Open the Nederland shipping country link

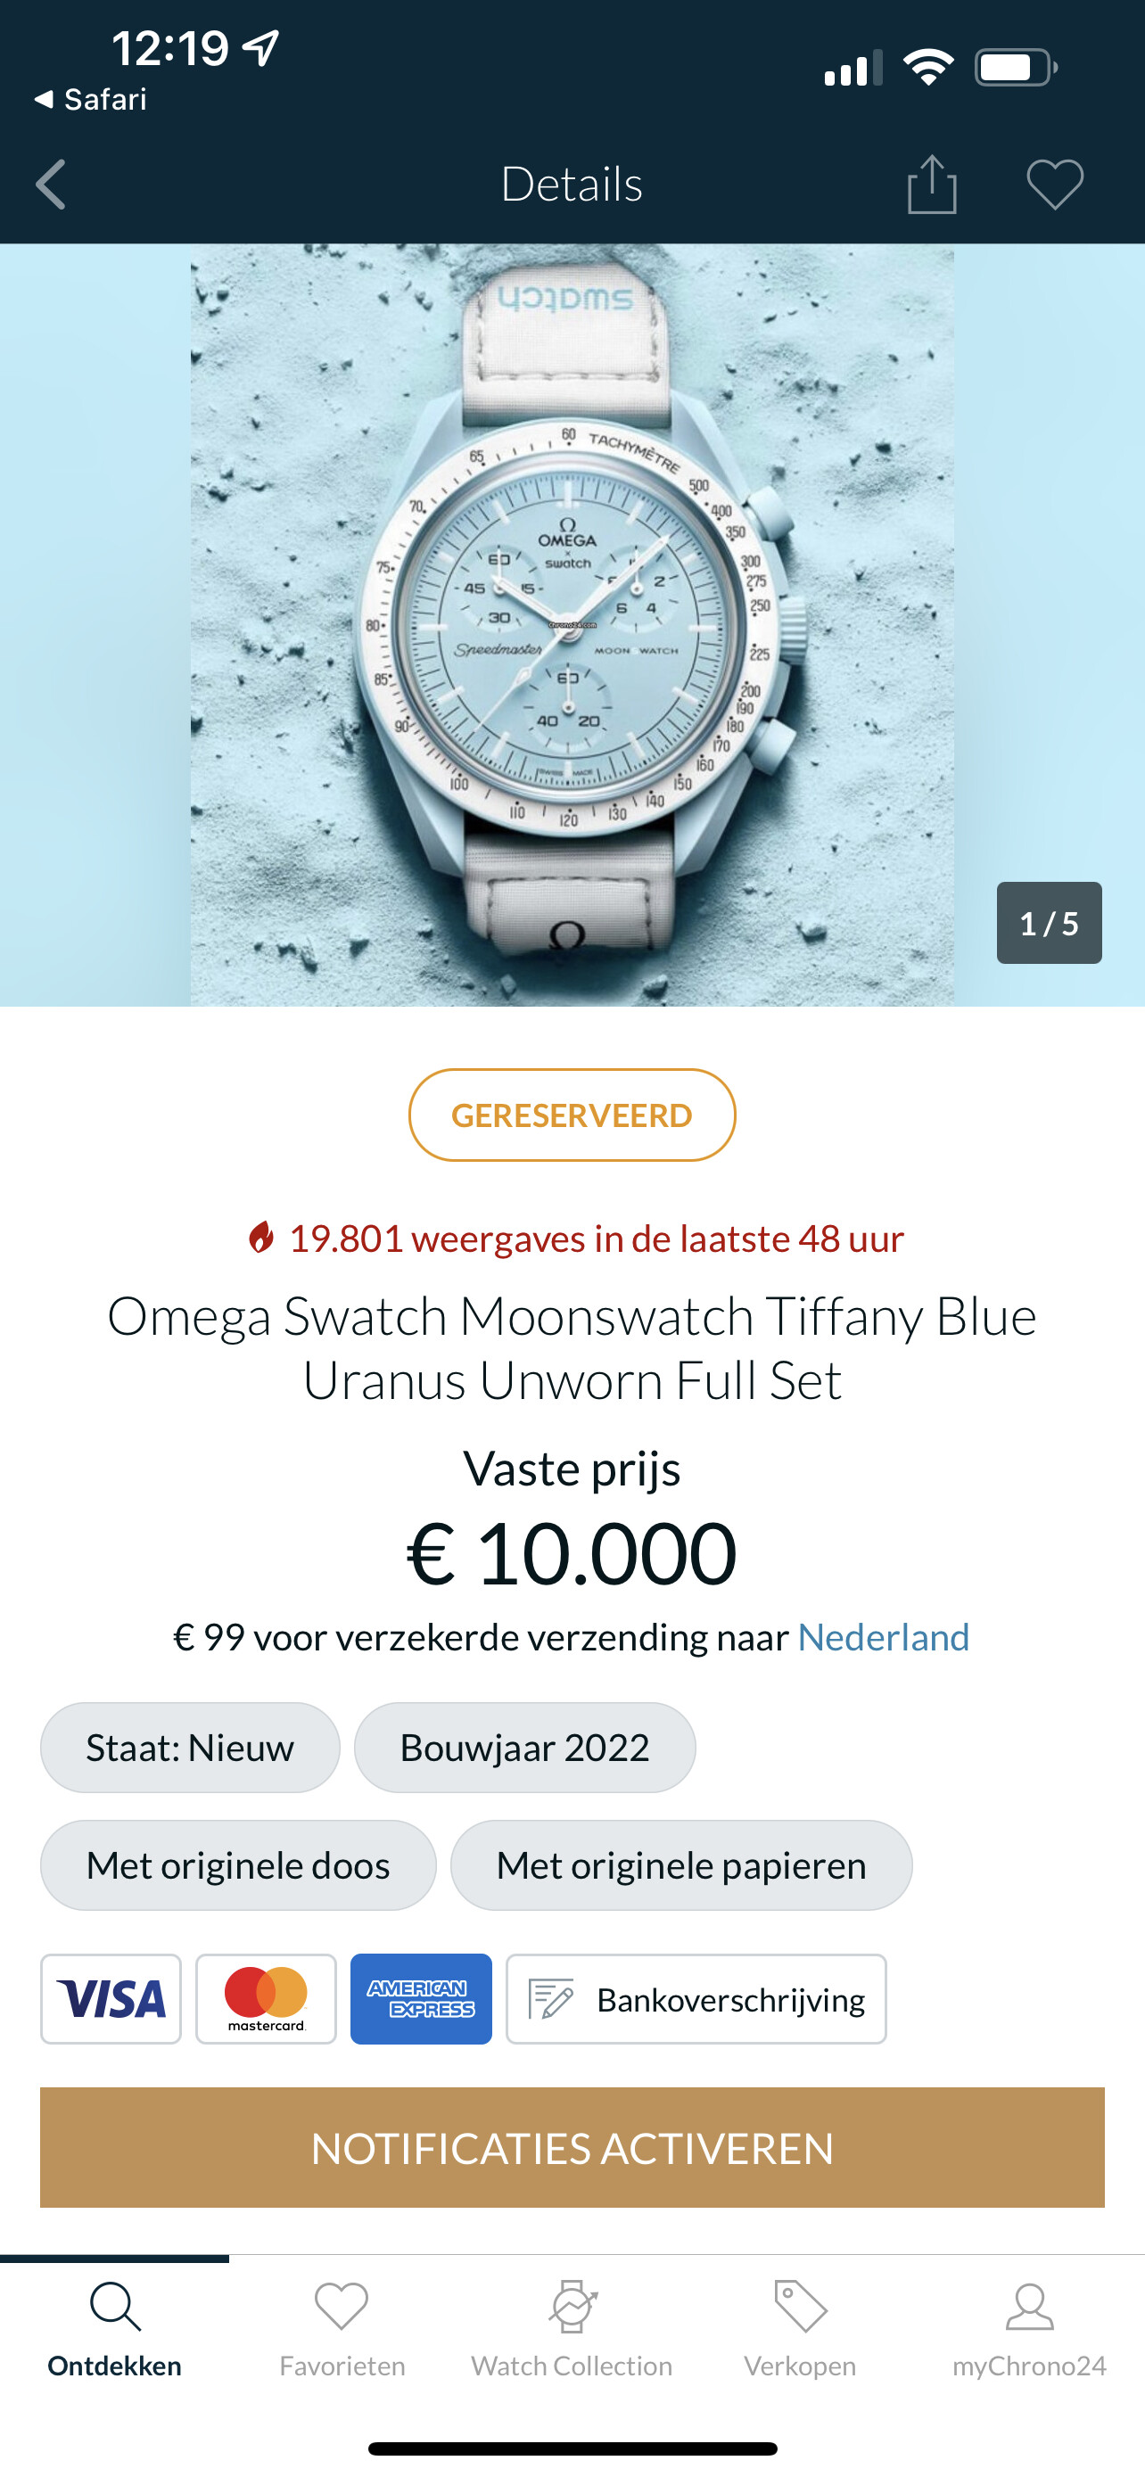[x=884, y=1638]
